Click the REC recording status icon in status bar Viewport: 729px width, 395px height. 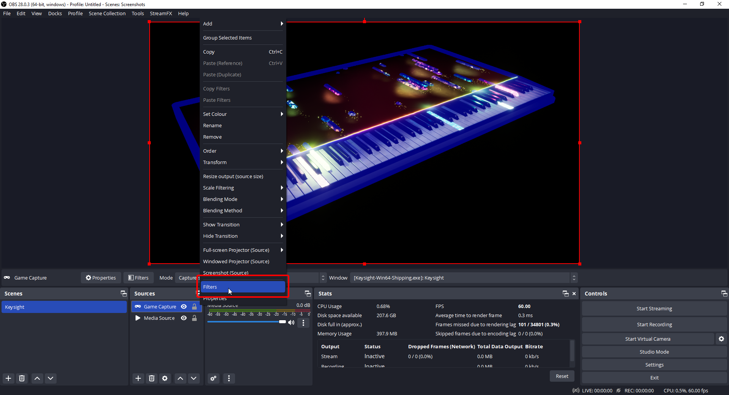(619, 390)
